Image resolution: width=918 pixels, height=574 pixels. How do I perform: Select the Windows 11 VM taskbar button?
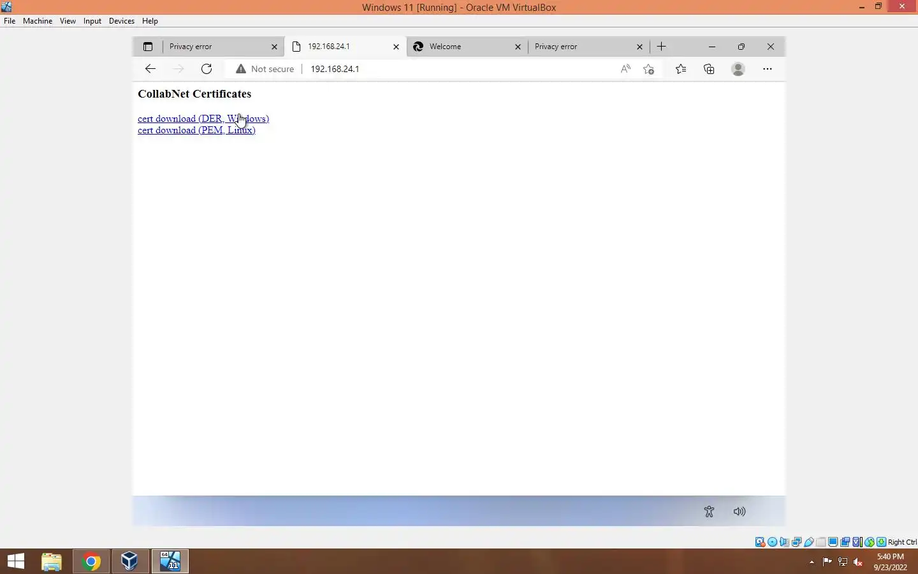click(170, 561)
